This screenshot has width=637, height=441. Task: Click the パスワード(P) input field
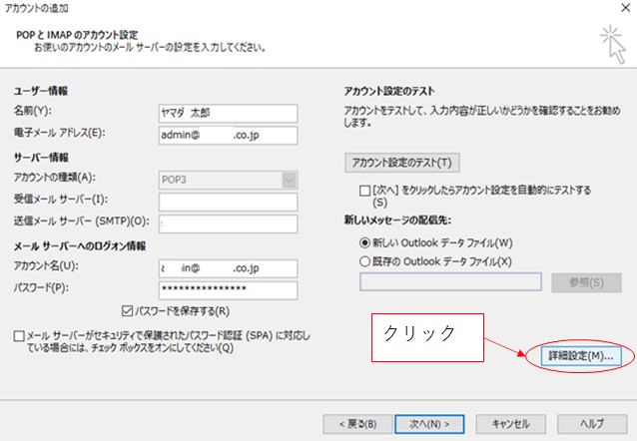(x=228, y=290)
